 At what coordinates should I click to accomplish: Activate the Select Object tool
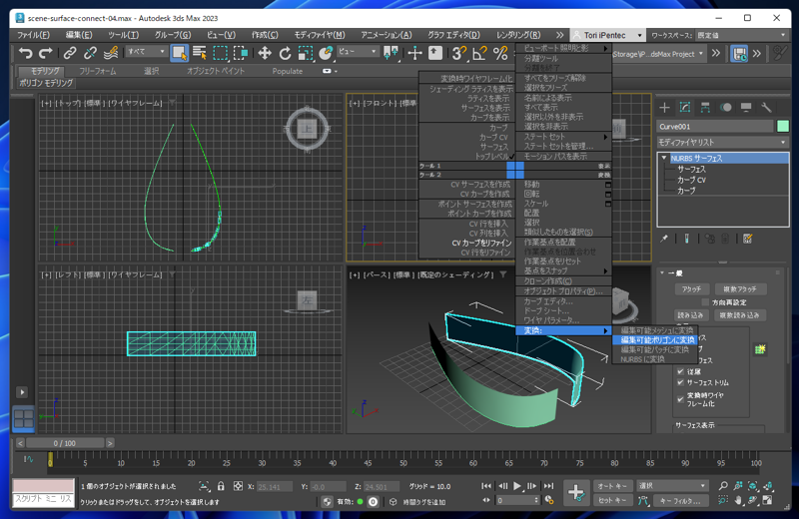click(179, 53)
